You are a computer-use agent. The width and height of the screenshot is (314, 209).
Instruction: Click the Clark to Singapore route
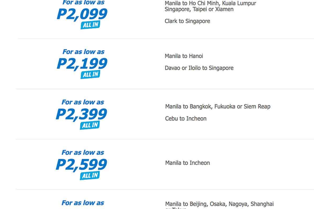[187, 21]
